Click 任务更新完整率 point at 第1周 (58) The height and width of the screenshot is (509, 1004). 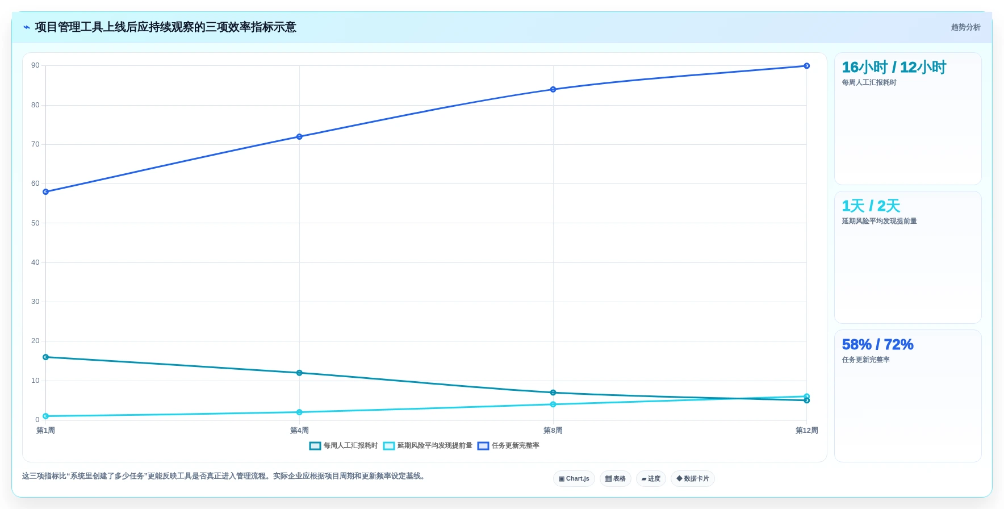(x=46, y=192)
